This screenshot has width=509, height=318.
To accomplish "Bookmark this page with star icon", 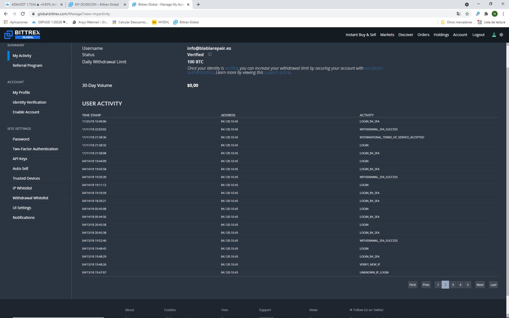I will (467, 14).
